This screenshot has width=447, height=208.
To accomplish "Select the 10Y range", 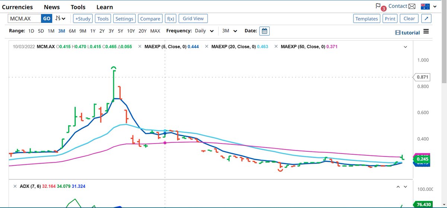I will pyautogui.click(x=131, y=31).
